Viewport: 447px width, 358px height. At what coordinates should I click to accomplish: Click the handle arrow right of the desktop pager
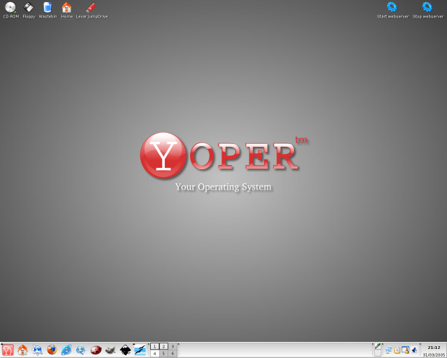[x=179, y=344]
